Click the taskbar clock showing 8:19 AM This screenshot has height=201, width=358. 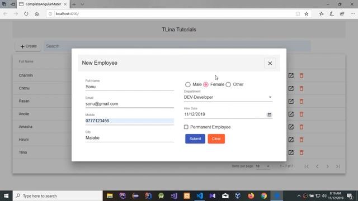336,196
